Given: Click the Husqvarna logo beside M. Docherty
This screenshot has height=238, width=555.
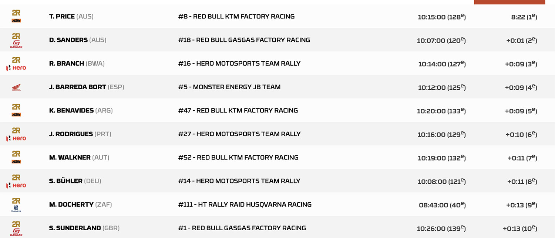Looking at the screenshot, I should click(16, 209).
